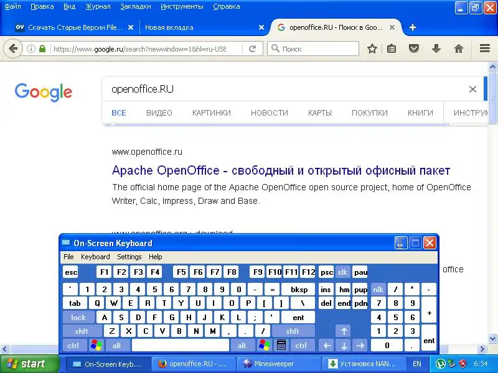Image resolution: width=498 pixels, height=373 pixels.
Task: Open the Инструменты menu
Action: click(x=182, y=6)
